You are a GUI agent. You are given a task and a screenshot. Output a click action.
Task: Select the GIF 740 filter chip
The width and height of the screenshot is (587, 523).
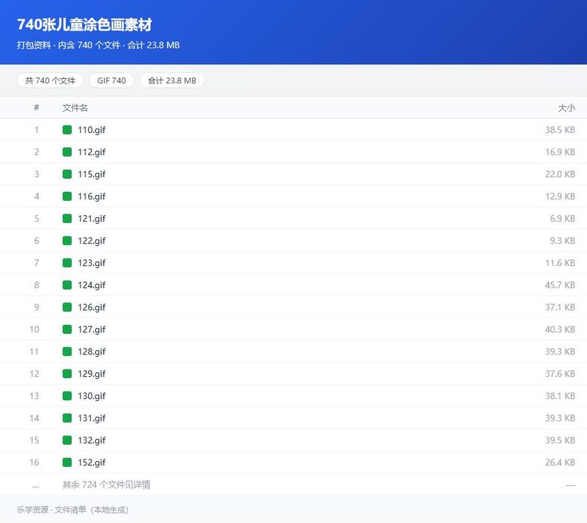(112, 81)
